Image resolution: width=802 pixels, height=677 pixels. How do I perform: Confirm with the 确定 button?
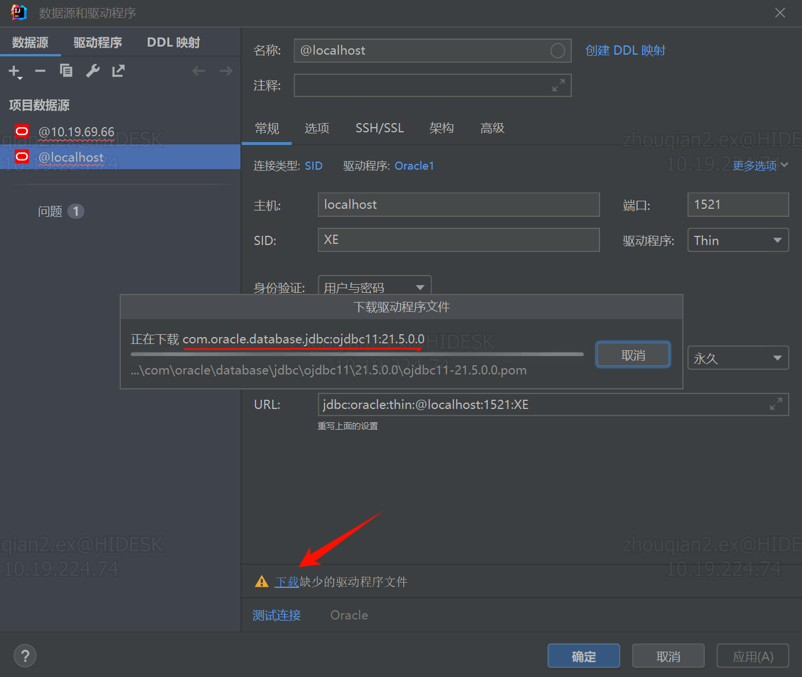tap(584, 656)
